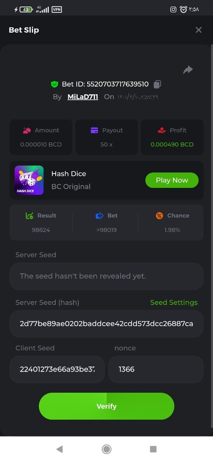Tap the share arrow icon
213x462 pixels.
point(188,70)
